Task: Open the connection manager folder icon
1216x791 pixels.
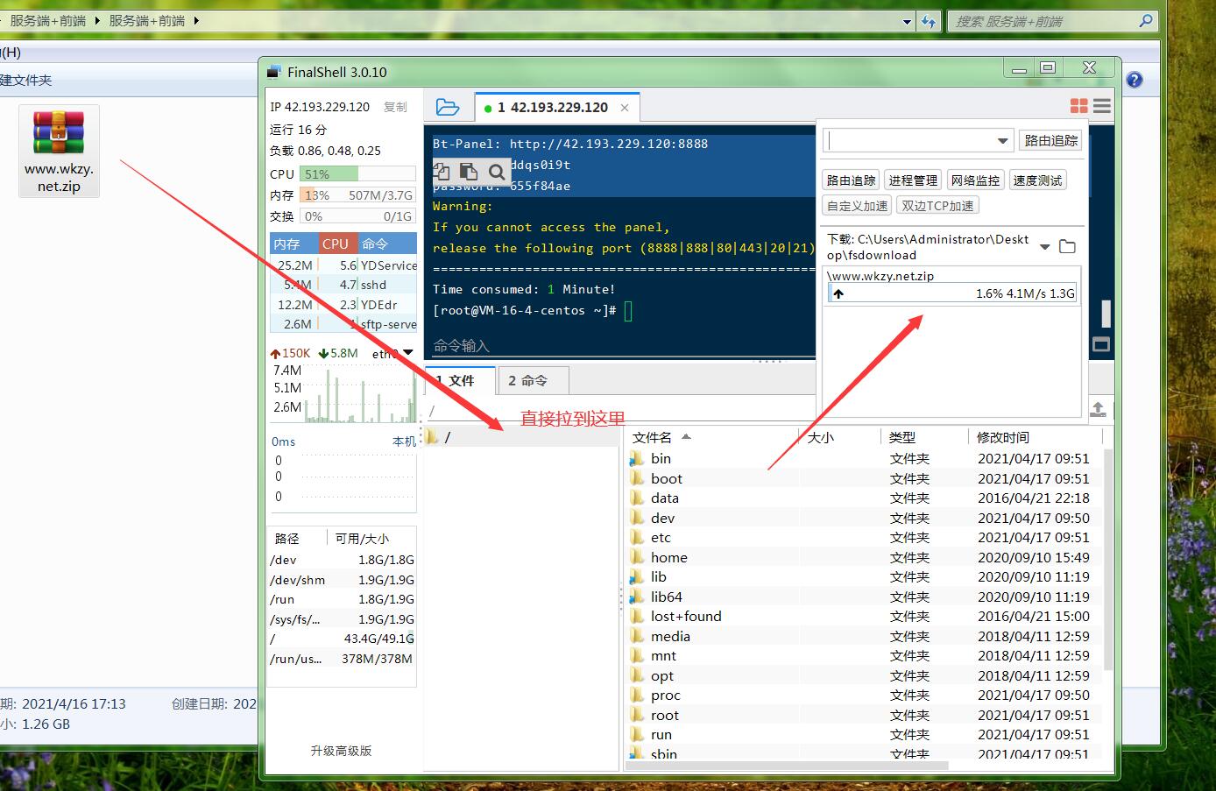Action: [447, 107]
